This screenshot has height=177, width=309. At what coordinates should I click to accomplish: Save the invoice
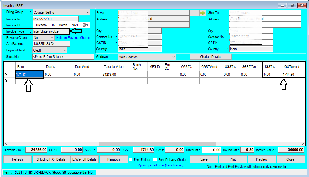pyautogui.click(x=204, y=159)
